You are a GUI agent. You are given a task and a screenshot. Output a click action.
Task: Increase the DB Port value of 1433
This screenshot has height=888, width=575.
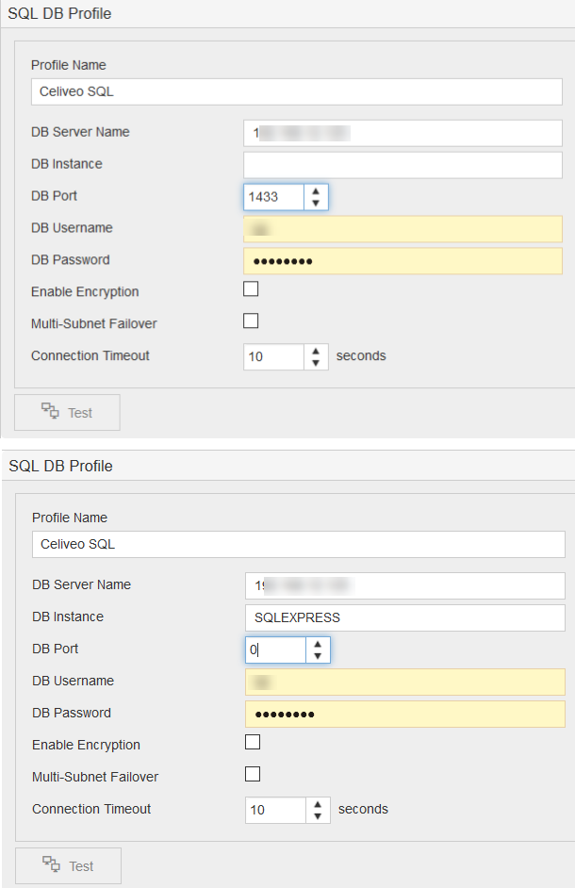pyautogui.click(x=316, y=191)
